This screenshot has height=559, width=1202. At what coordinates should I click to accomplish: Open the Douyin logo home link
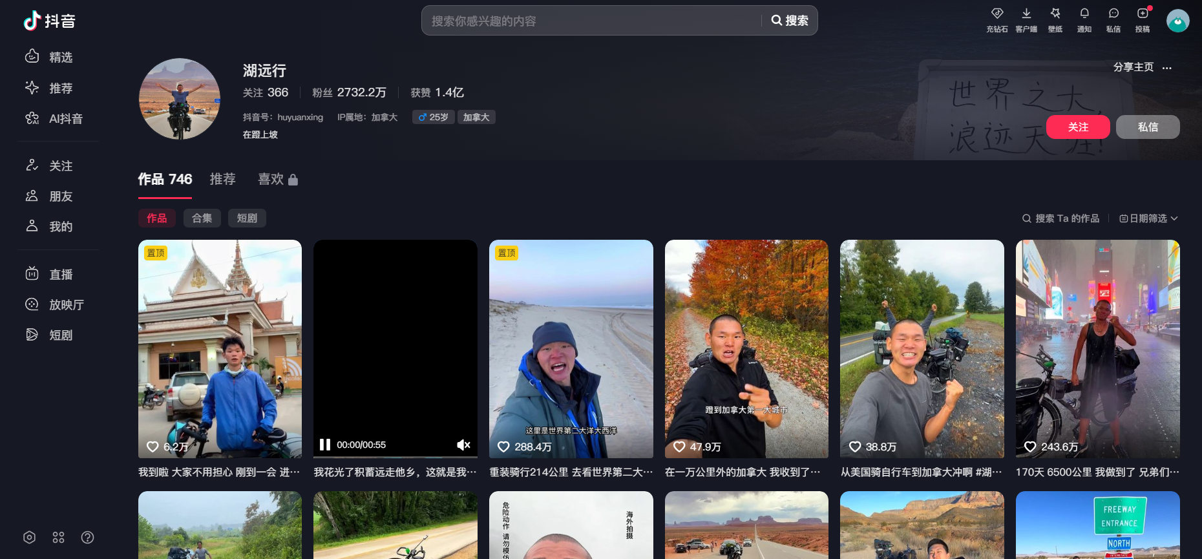tap(50, 21)
